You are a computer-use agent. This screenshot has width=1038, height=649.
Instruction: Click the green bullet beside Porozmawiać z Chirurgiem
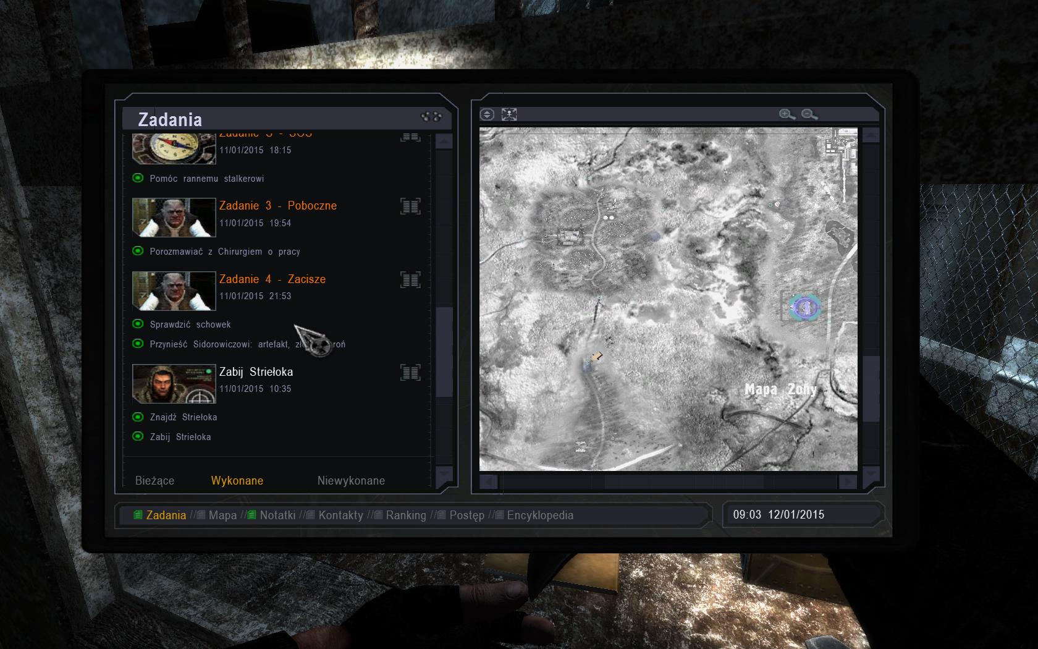coord(138,251)
